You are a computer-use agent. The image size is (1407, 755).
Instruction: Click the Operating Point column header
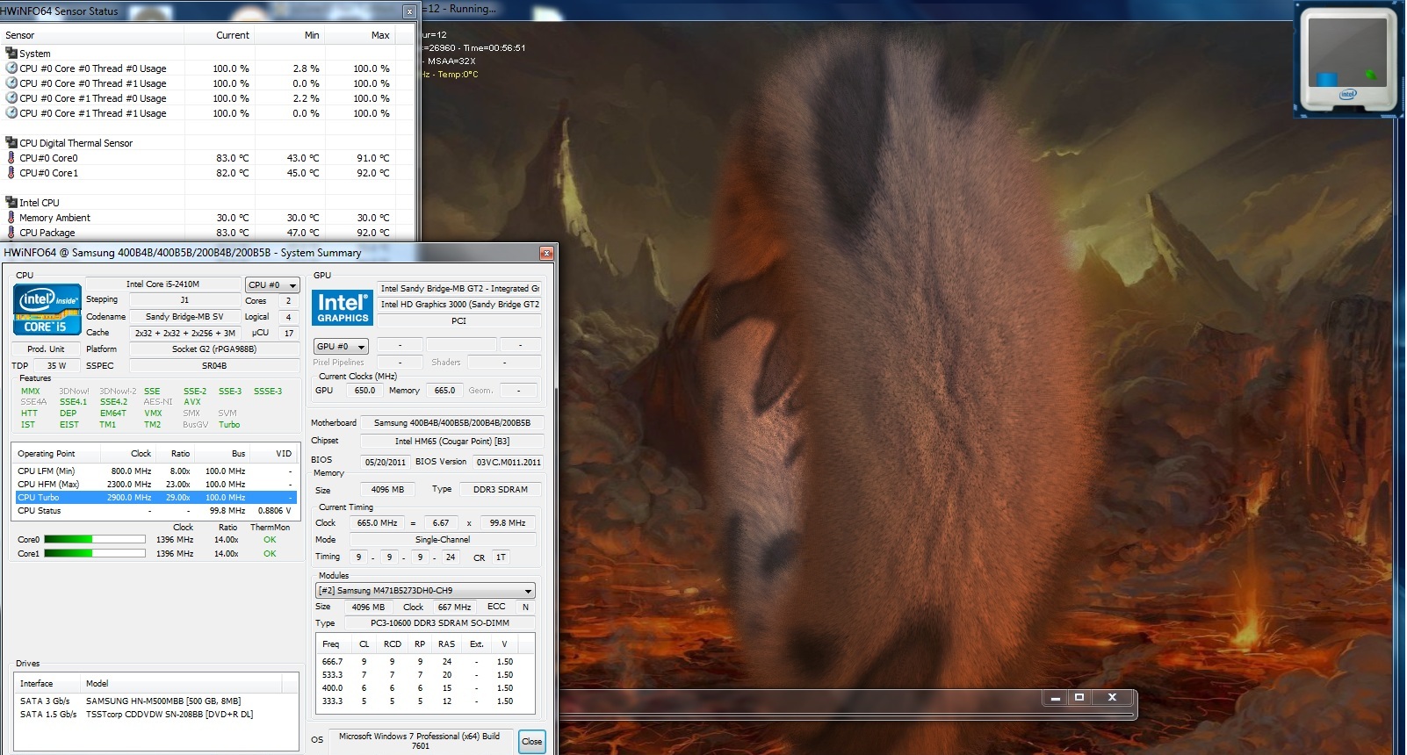point(56,454)
